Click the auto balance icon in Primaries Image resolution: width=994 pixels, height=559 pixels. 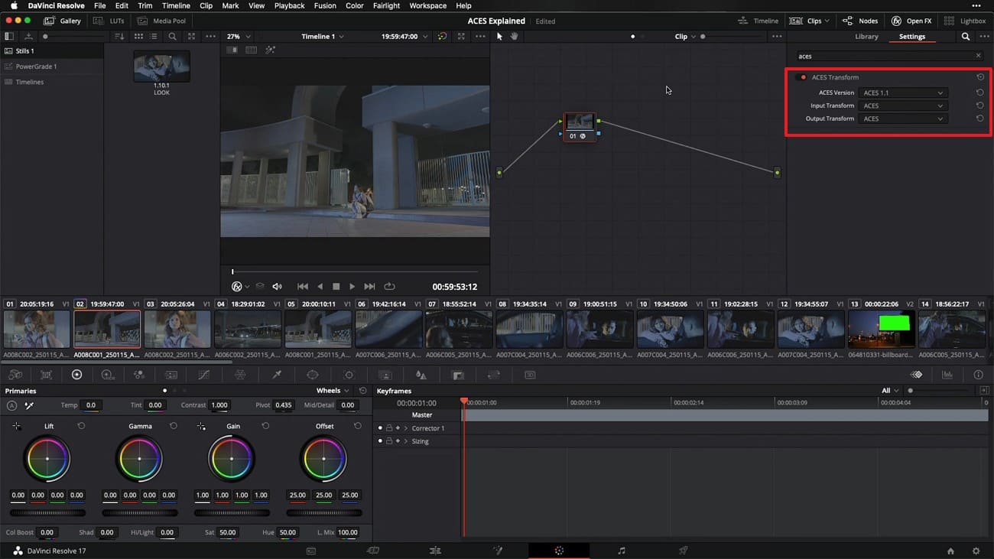(x=12, y=405)
